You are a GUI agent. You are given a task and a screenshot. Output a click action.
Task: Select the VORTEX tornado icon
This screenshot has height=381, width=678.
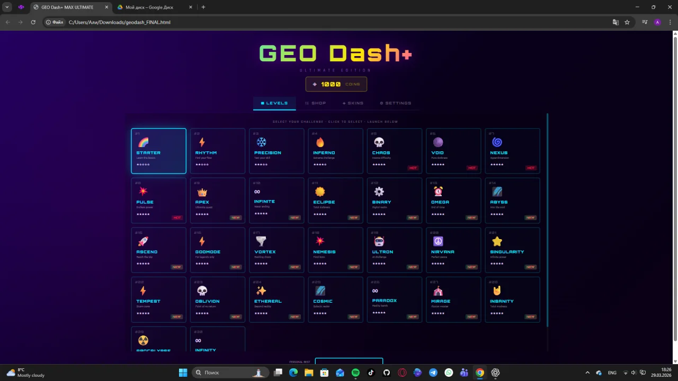click(261, 241)
